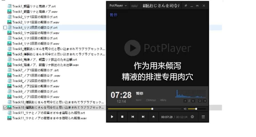
Task: Toggle the repeat loop icon
Action: click(200, 101)
